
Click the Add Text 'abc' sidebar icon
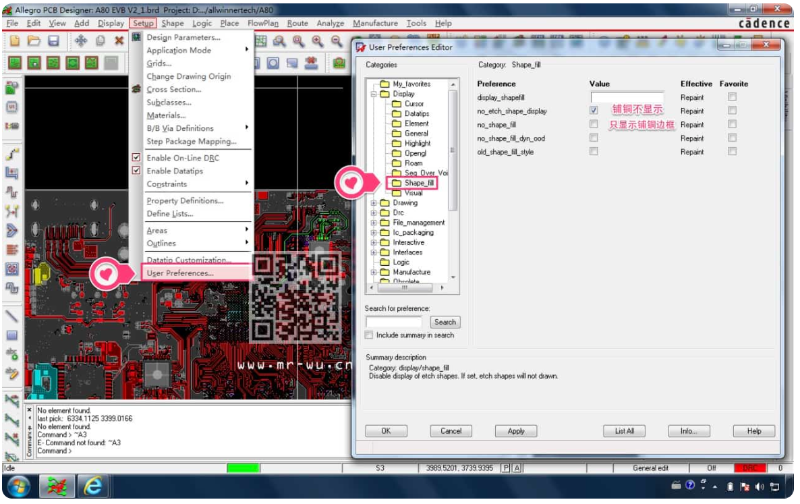click(11, 354)
